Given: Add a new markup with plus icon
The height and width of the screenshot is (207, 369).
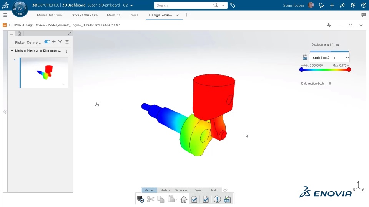Looking at the screenshot, I should 54,42.
